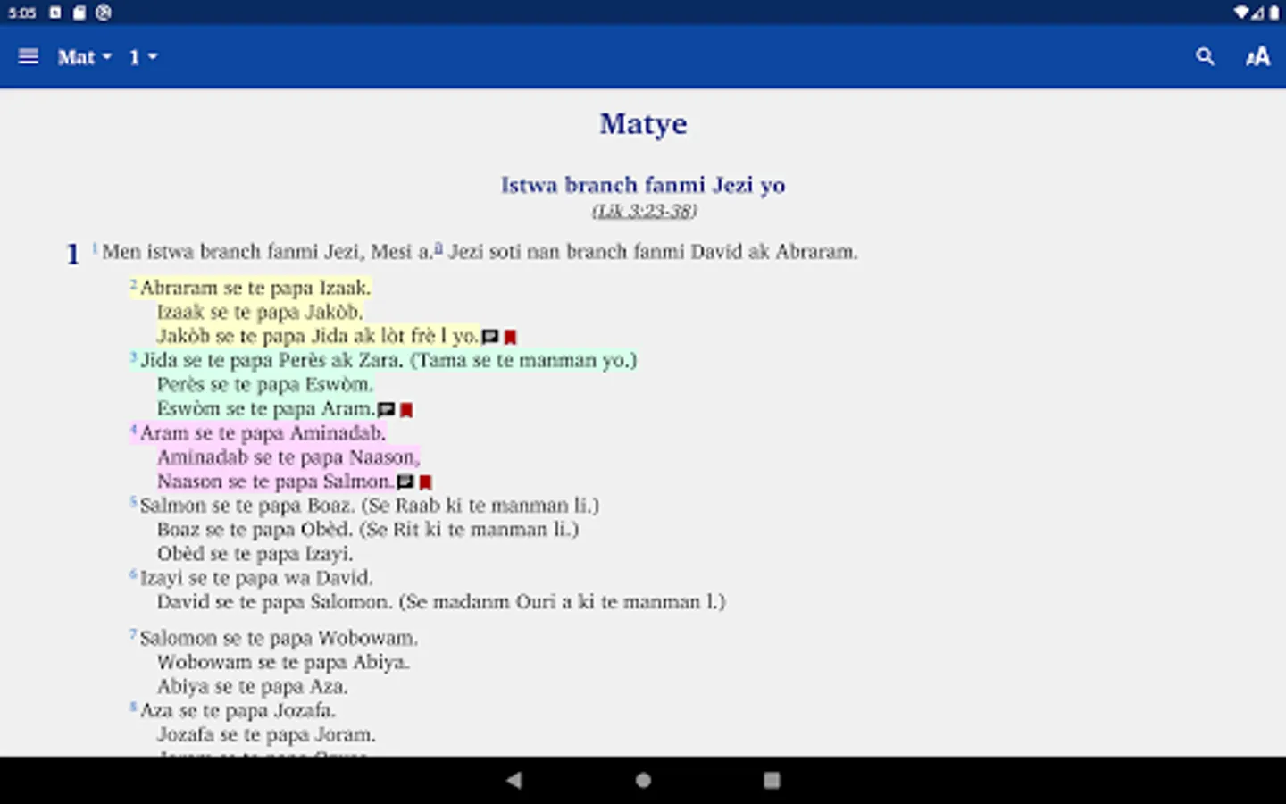Open the chapter 1 selector dropdown

click(x=143, y=57)
